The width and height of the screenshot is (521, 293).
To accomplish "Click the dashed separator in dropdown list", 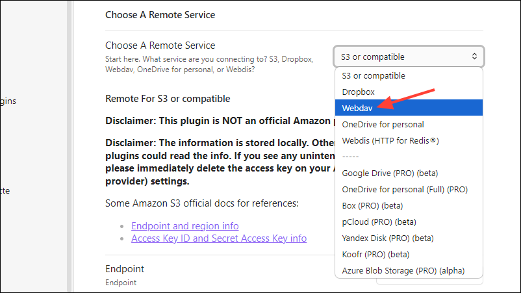I will [x=349, y=157].
